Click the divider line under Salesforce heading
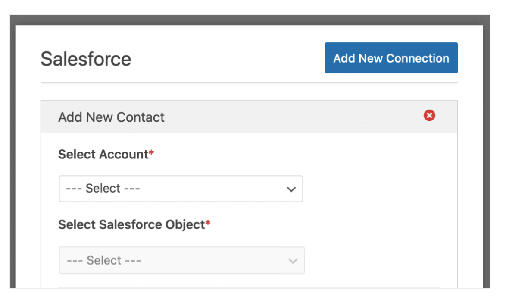The width and height of the screenshot is (506, 303). (x=249, y=82)
